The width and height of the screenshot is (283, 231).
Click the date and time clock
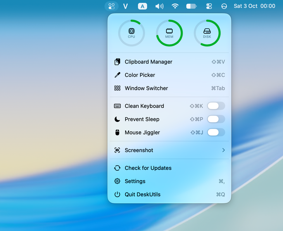(254, 6)
